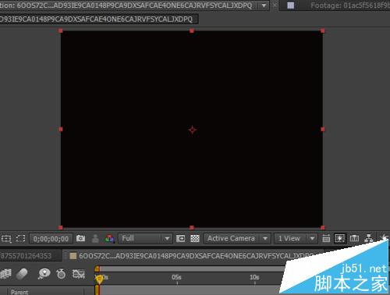
Task: Click the top-right layer corner handle
Action: point(323,30)
